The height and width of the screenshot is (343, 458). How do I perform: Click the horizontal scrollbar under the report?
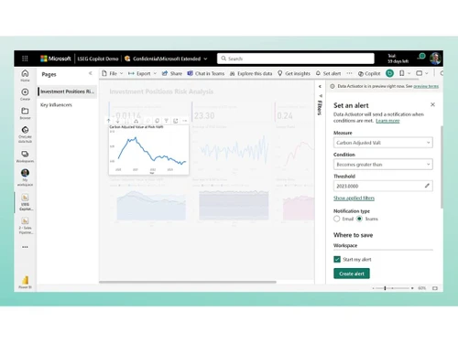[188, 282]
